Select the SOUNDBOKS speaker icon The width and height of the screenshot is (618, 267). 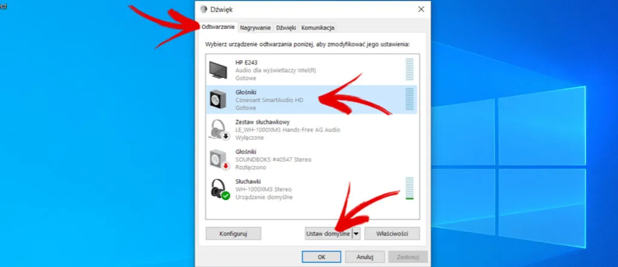219,159
